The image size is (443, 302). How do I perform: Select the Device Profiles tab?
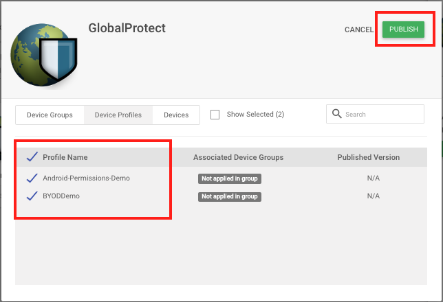click(x=118, y=115)
